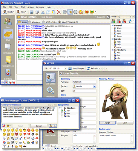
Task: Click the scissors cut icon
Action: pyautogui.click(x=43, y=12)
